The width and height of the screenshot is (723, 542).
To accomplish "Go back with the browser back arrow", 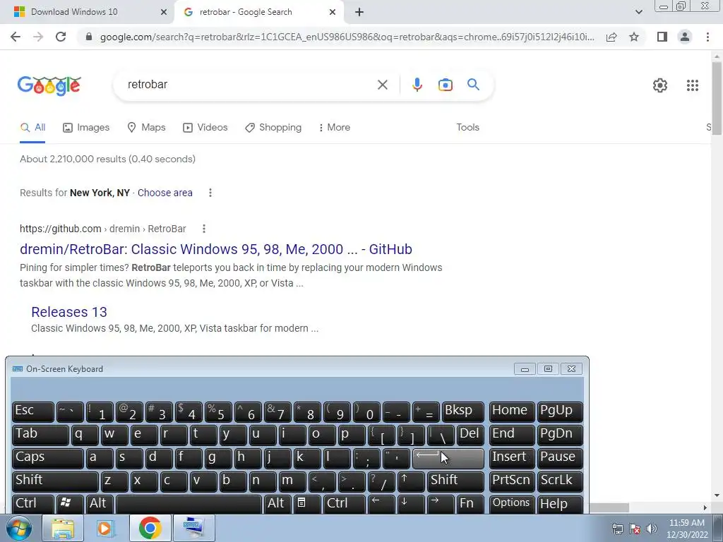I will coord(16,37).
